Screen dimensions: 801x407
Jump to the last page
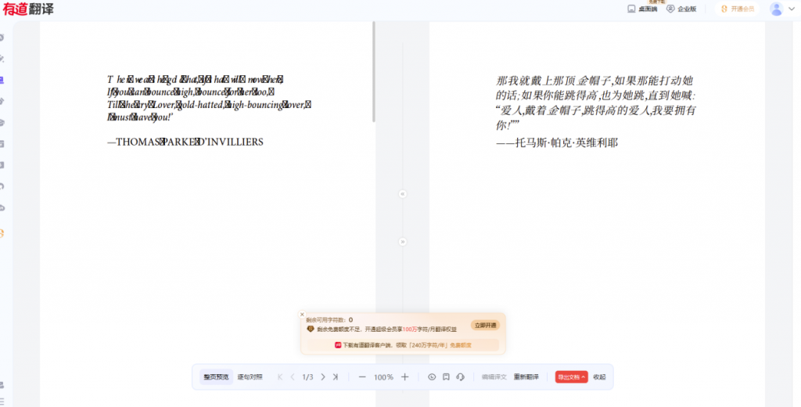pyautogui.click(x=336, y=376)
